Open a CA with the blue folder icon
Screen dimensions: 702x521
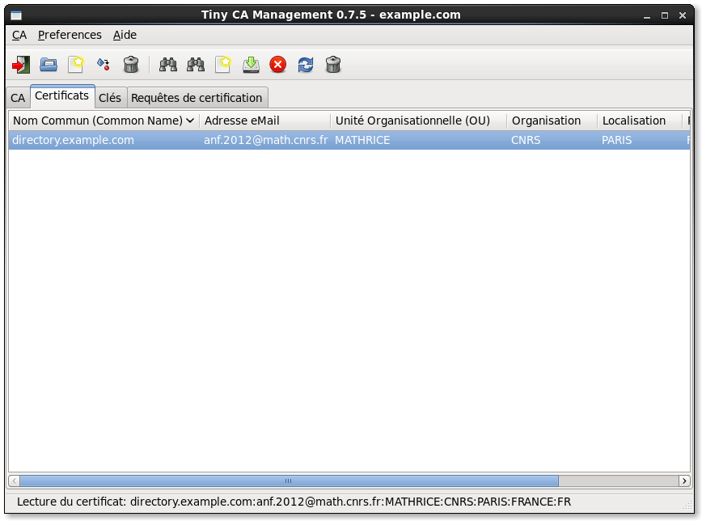click(x=49, y=65)
